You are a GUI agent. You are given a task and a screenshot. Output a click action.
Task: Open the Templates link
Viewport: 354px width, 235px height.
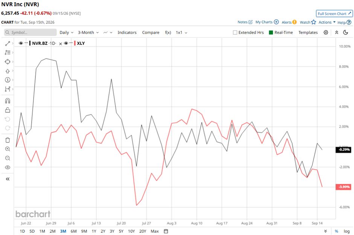308,32
